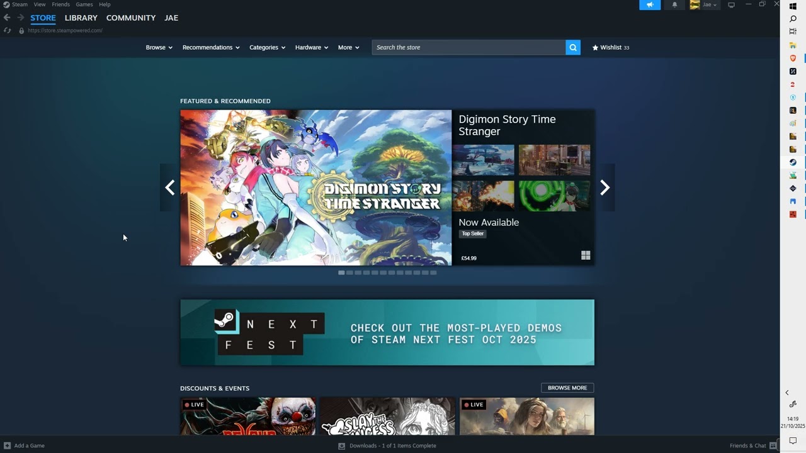Switch to the COMMUNITY tab
The height and width of the screenshot is (453, 806).
click(130, 18)
